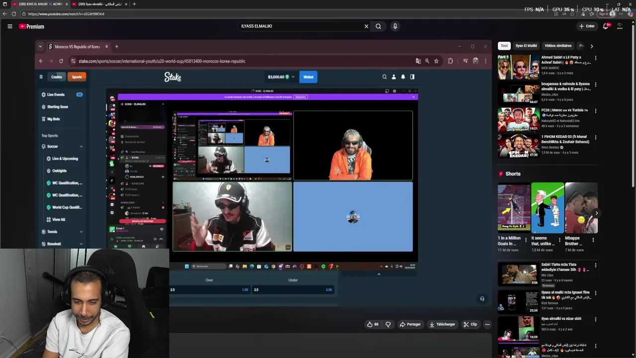Open Ahmed Sabiri x Lil Patty thumbnail
This screenshot has width=636, height=358.
pyautogui.click(x=519, y=67)
